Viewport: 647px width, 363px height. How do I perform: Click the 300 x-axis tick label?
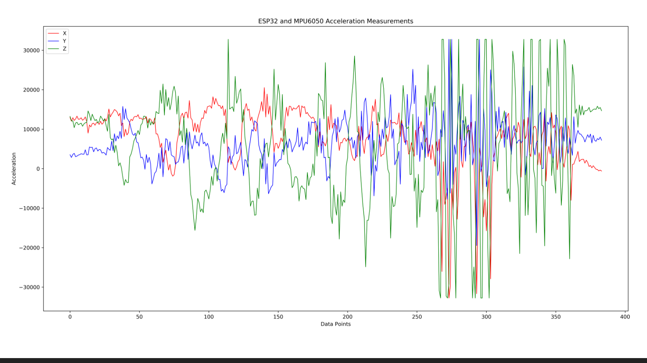click(486, 317)
